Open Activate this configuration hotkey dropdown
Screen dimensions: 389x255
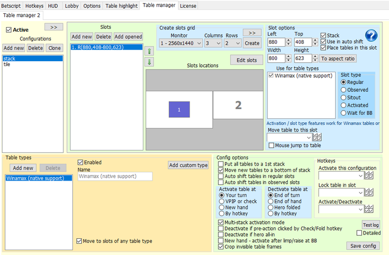point(341,176)
